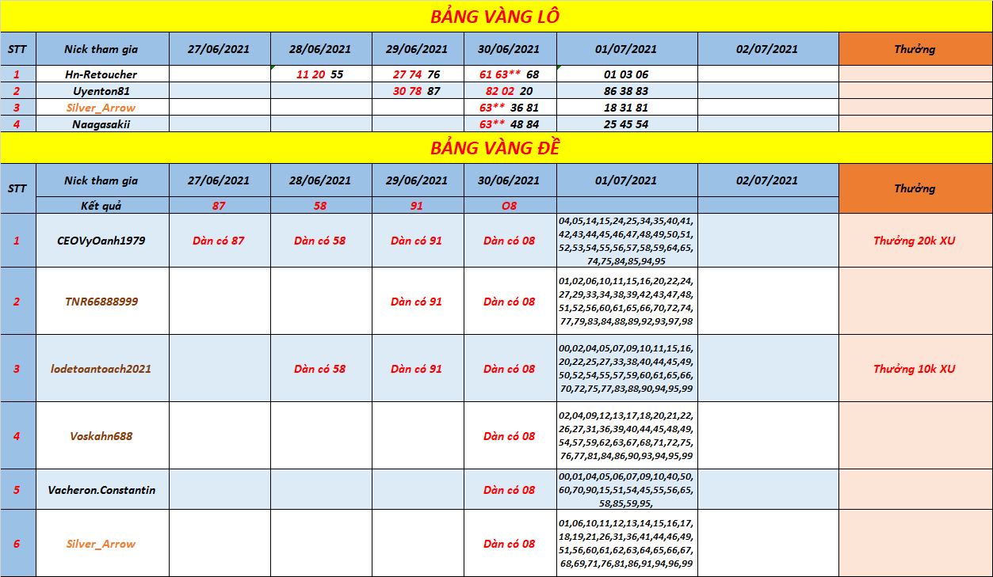The image size is (993, 577).
Task: Click the BẢNG VÀNG ĐỀ title banner
Action: pyautogui.click(x=496, y=148)
